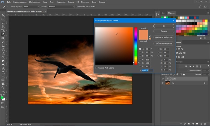
Task: Select the Pen tool
Action: [3, 69]
